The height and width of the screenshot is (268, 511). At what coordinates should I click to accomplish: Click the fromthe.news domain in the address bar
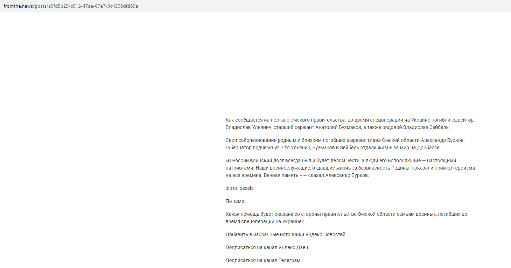[18, 6]
